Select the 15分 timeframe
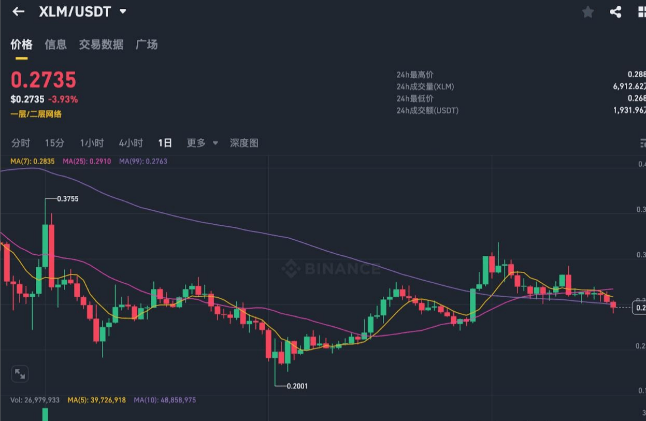 coord(54,143)
